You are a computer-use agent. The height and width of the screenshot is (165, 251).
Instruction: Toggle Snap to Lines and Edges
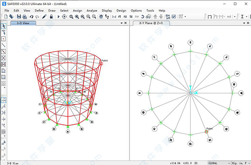[x=3, y=125]
